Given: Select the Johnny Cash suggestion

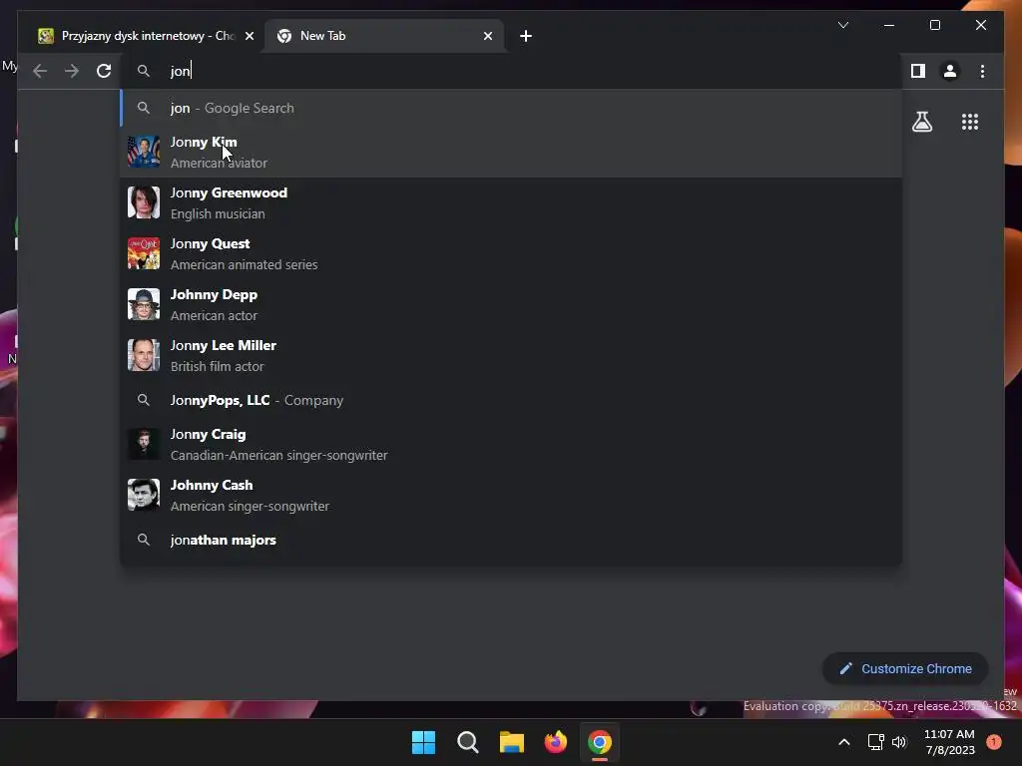Looking at the screenshot, I should click(x=511, y=495).
